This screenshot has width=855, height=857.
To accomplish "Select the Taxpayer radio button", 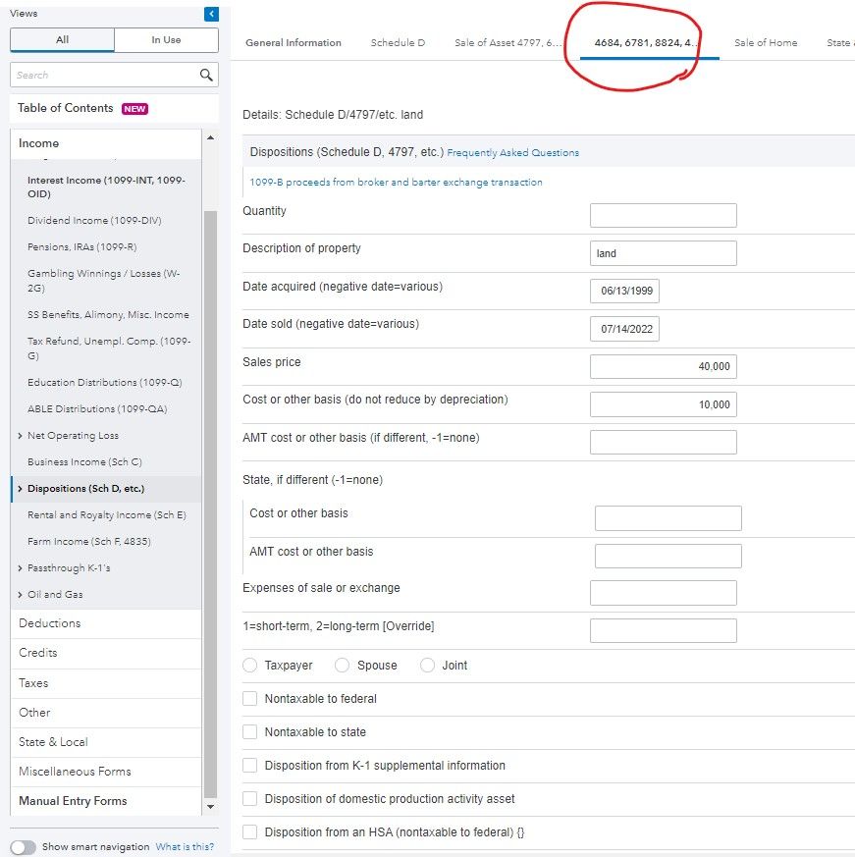I will 250,666.
